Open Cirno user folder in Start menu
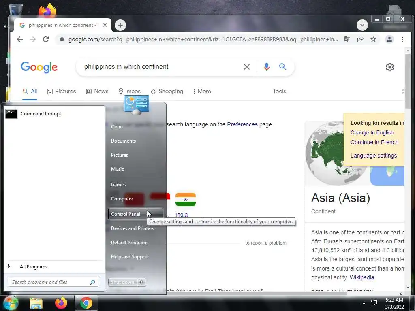The image size is (415, 311). point(136,127)
